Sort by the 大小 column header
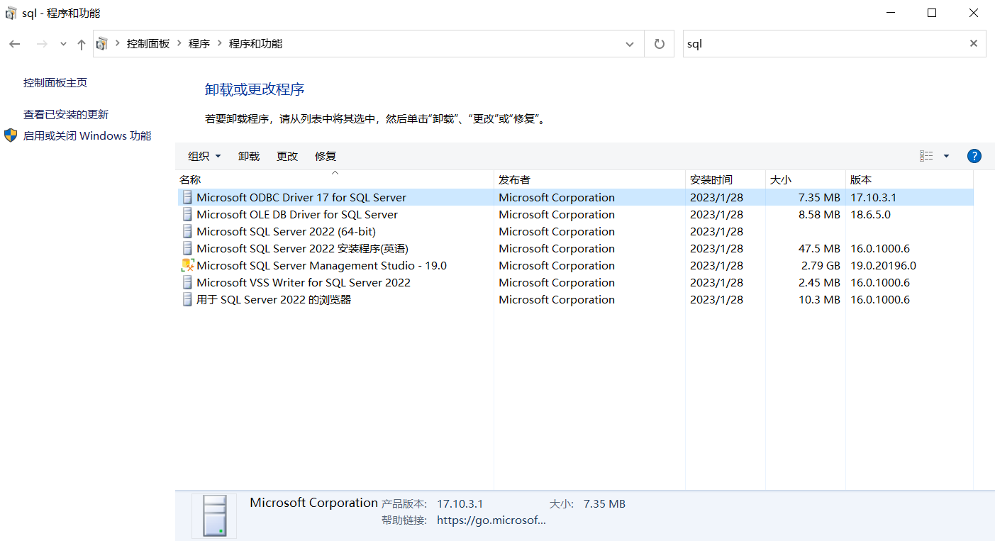 (806, 180)
